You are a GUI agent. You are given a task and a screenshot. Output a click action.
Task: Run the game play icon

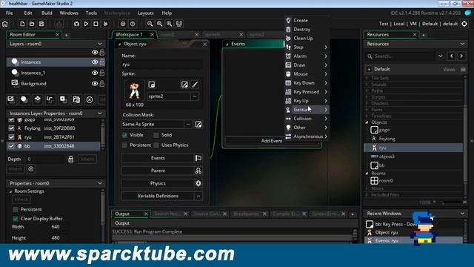[86, 24]
